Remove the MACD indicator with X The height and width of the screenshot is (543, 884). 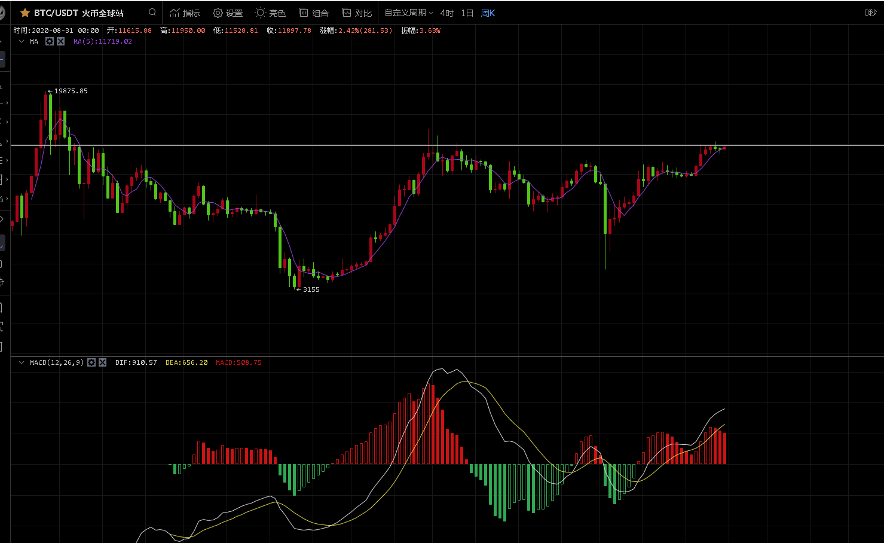(102, 362)
